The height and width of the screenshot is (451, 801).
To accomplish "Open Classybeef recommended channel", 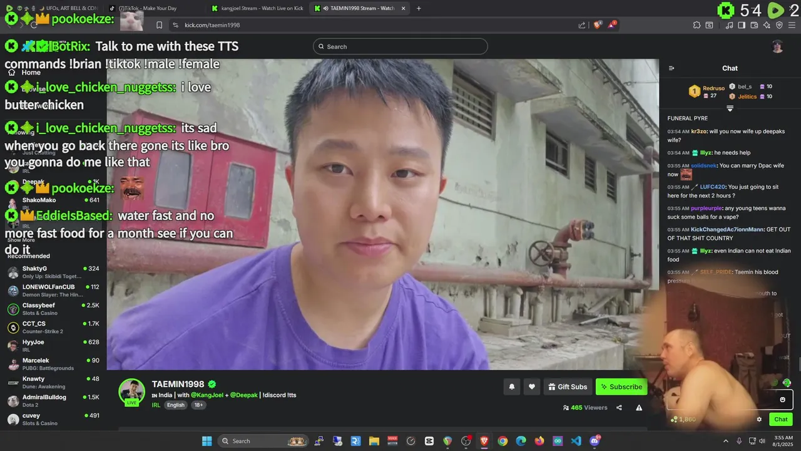I will (53, 309).
